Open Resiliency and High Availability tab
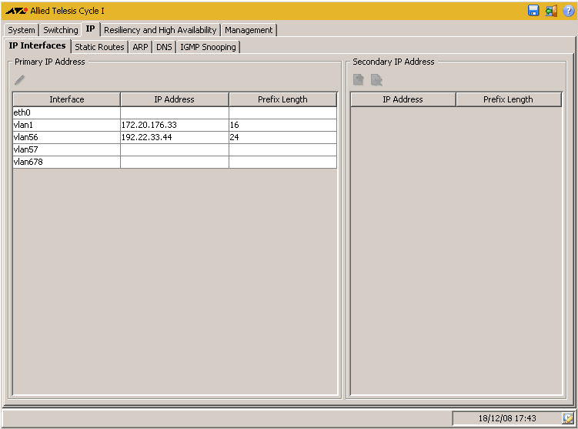 pyautogui.click(x=160, y=30)
